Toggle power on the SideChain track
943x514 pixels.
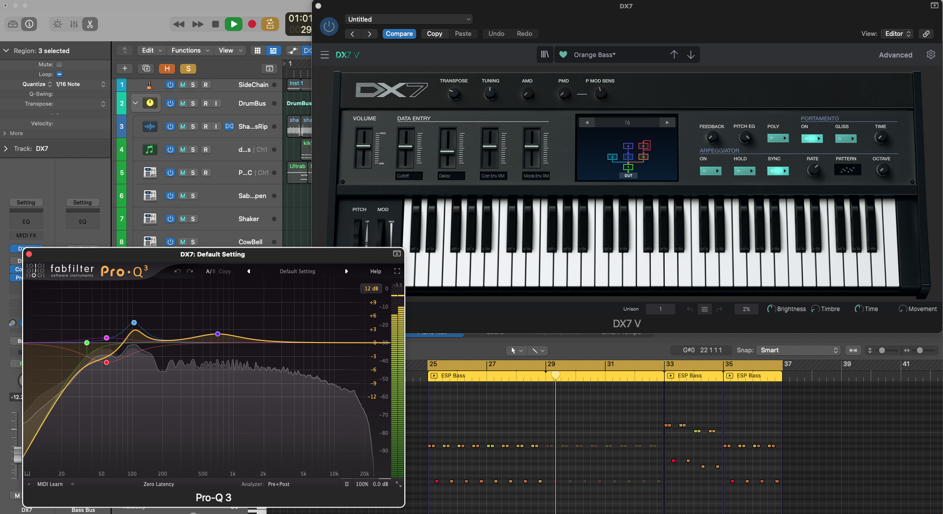(170, 85)
